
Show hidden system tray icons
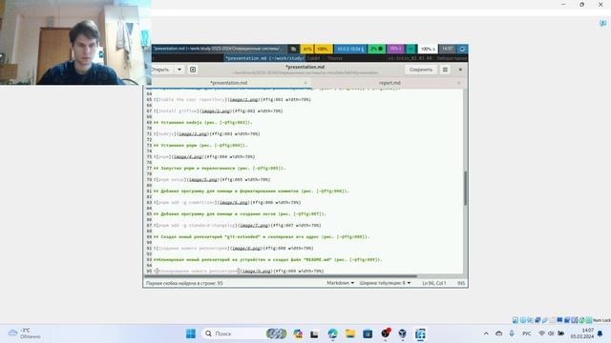pos(486,333)
